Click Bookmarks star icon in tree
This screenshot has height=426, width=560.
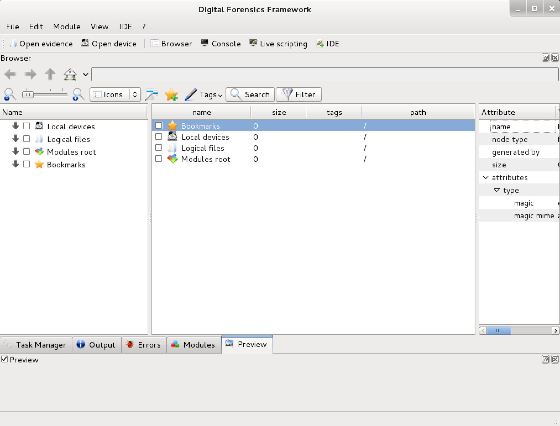39,164
